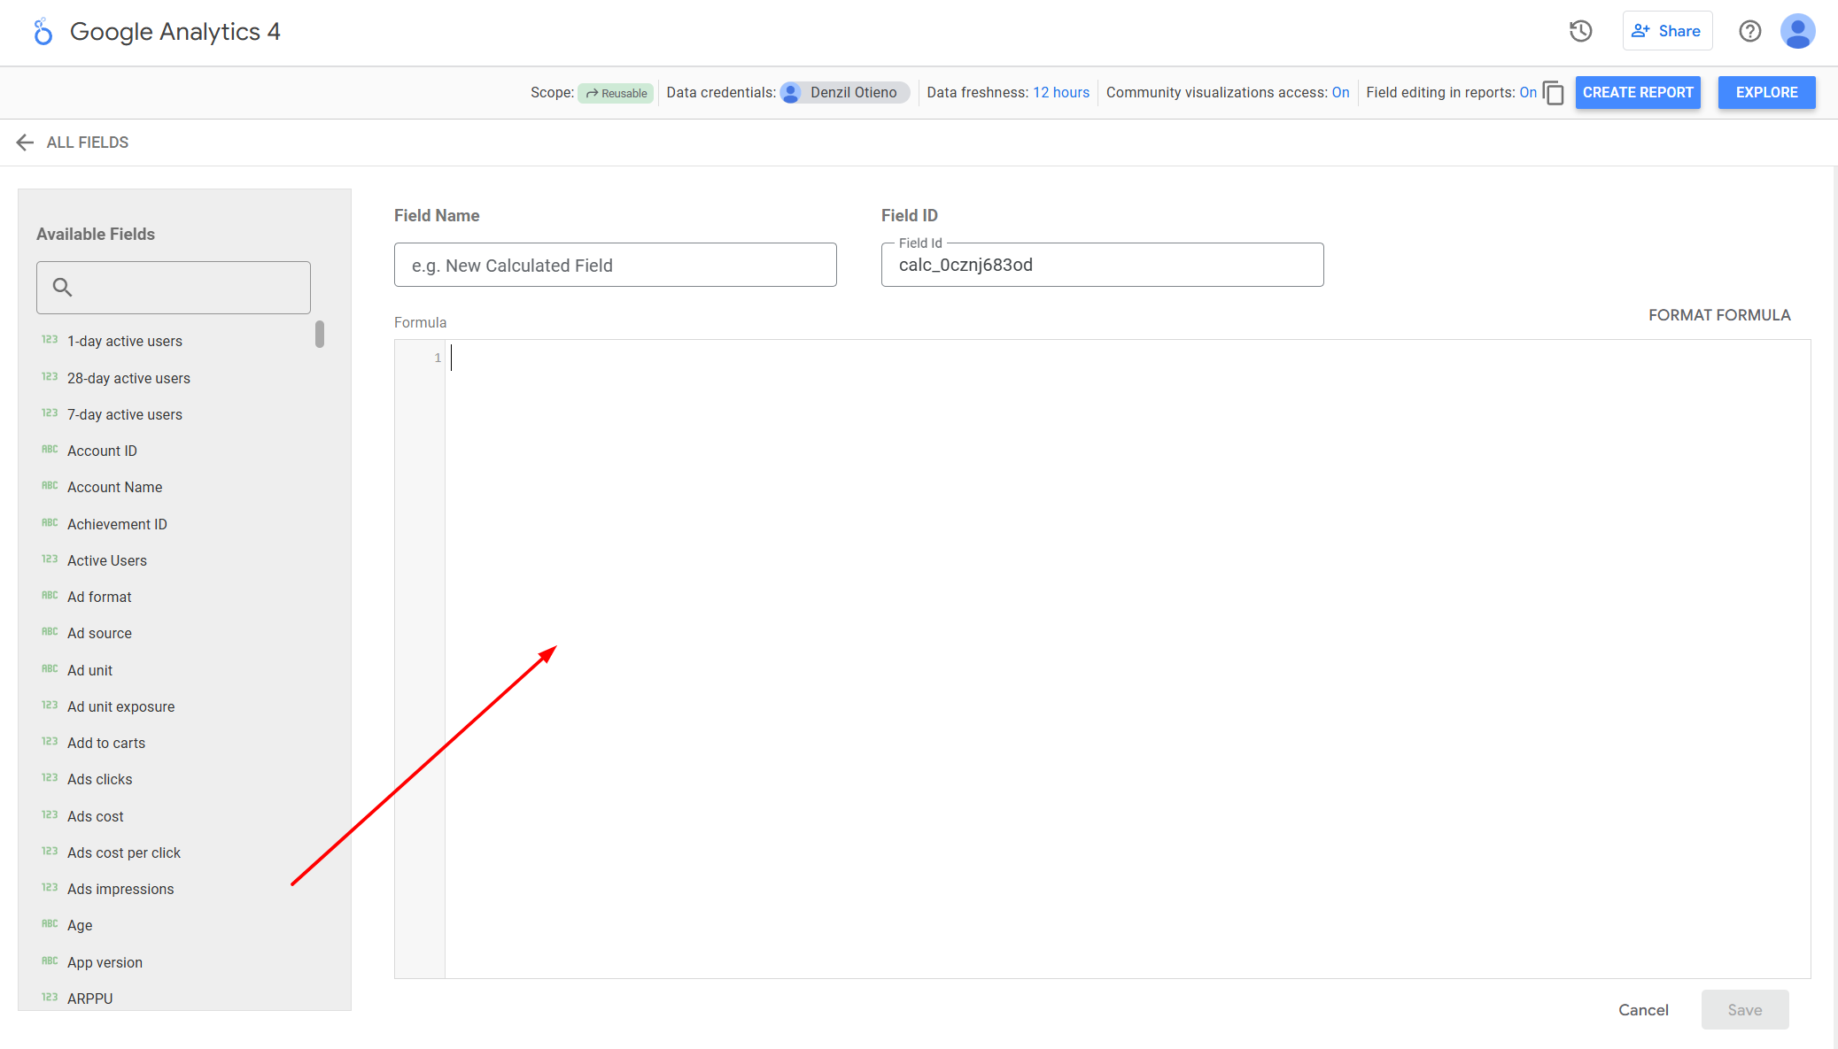Click the Denzil Otieno credentials chip

pyautogui.click(x=845, y=93)
